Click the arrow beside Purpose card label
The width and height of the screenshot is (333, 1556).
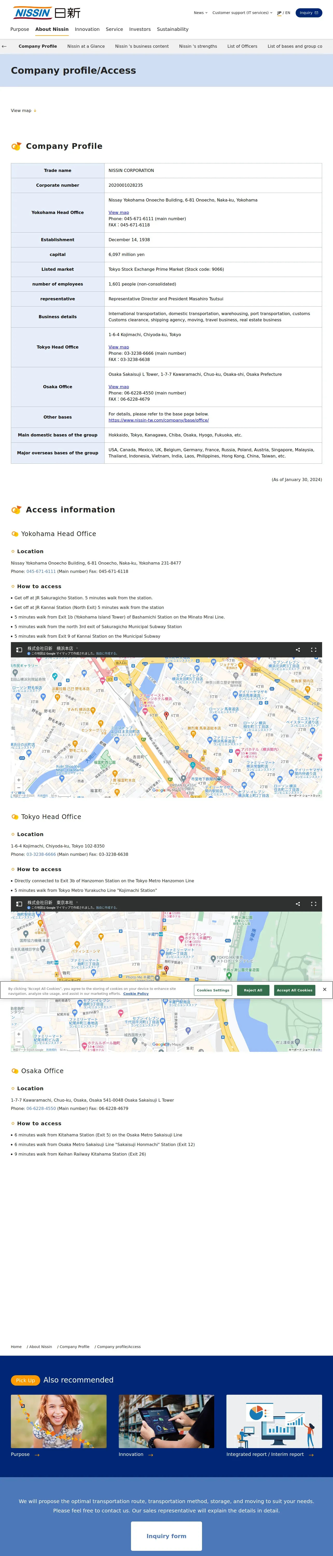[37, 1455]
